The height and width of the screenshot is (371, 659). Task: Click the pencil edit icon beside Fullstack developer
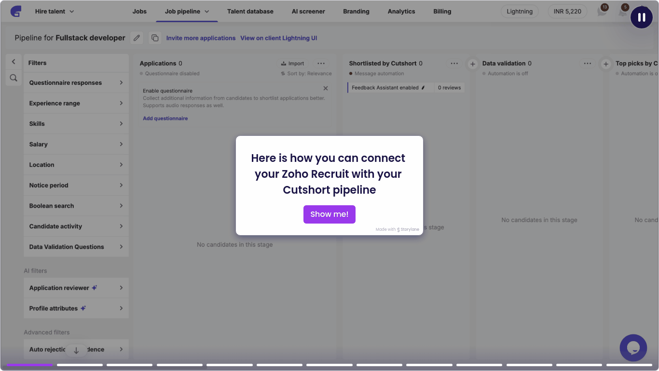pos(137,38)
